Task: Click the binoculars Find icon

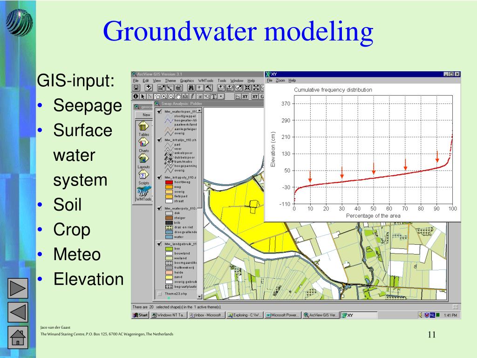Action: (191, 88)
